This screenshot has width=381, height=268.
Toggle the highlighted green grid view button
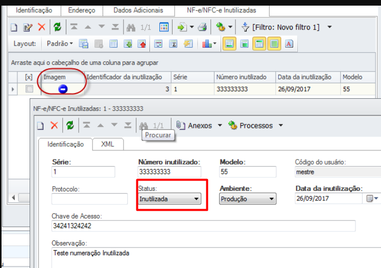[x=274, y=44]
